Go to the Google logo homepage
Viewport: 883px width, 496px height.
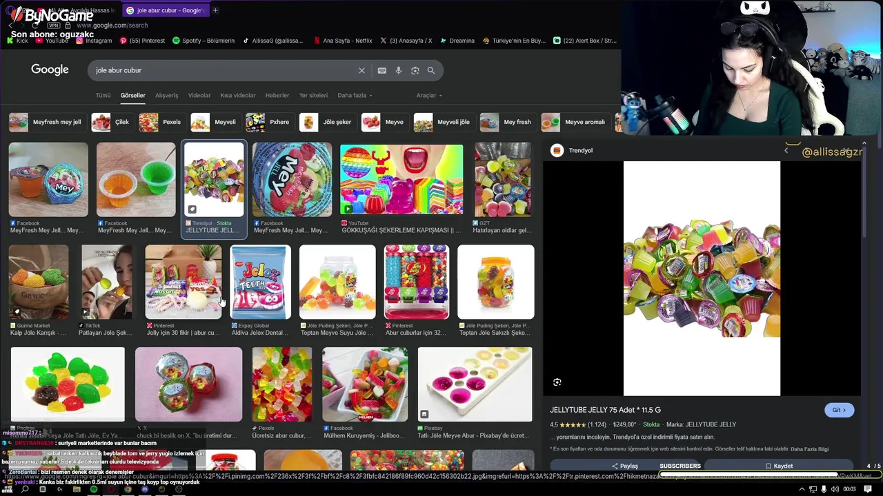tap(50, 70)
